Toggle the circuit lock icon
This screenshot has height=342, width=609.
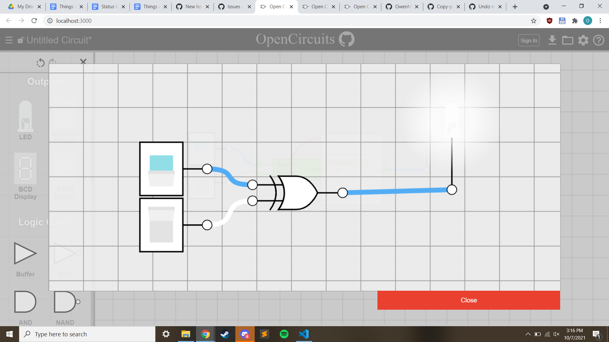pos(21,40)
